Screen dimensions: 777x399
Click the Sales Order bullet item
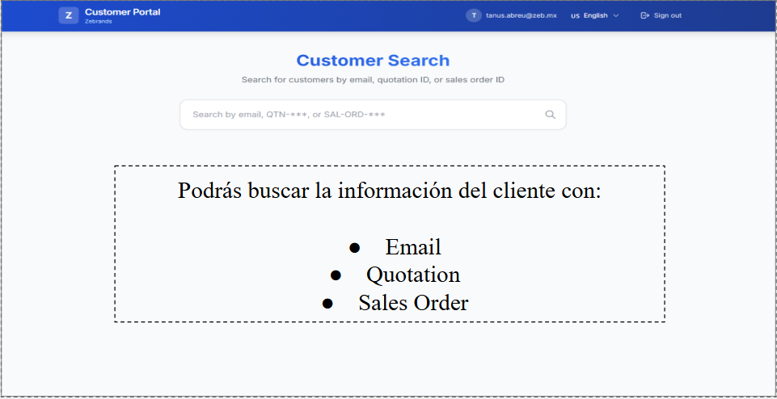[413, 303]
